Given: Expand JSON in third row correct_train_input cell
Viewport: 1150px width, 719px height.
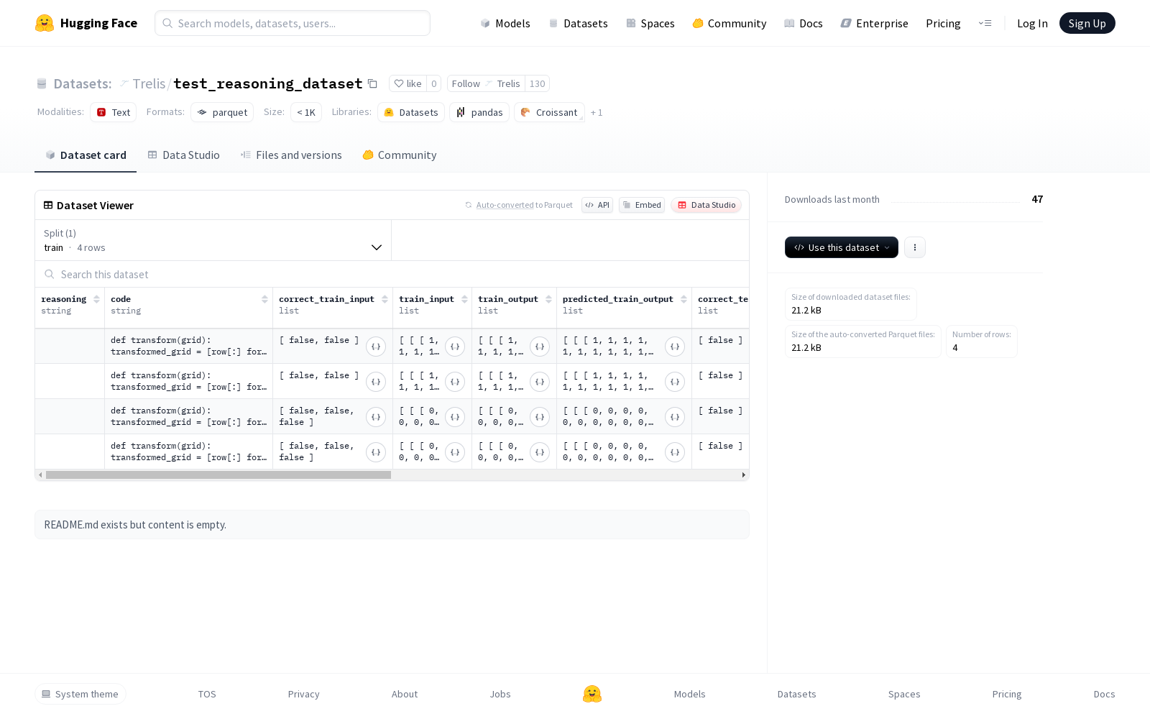Looking at the screenshot, I should (376, 417).
